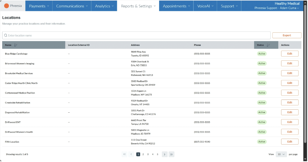
Task: Edit Cedar Ridge Health Clinic North
Action: 290,83
